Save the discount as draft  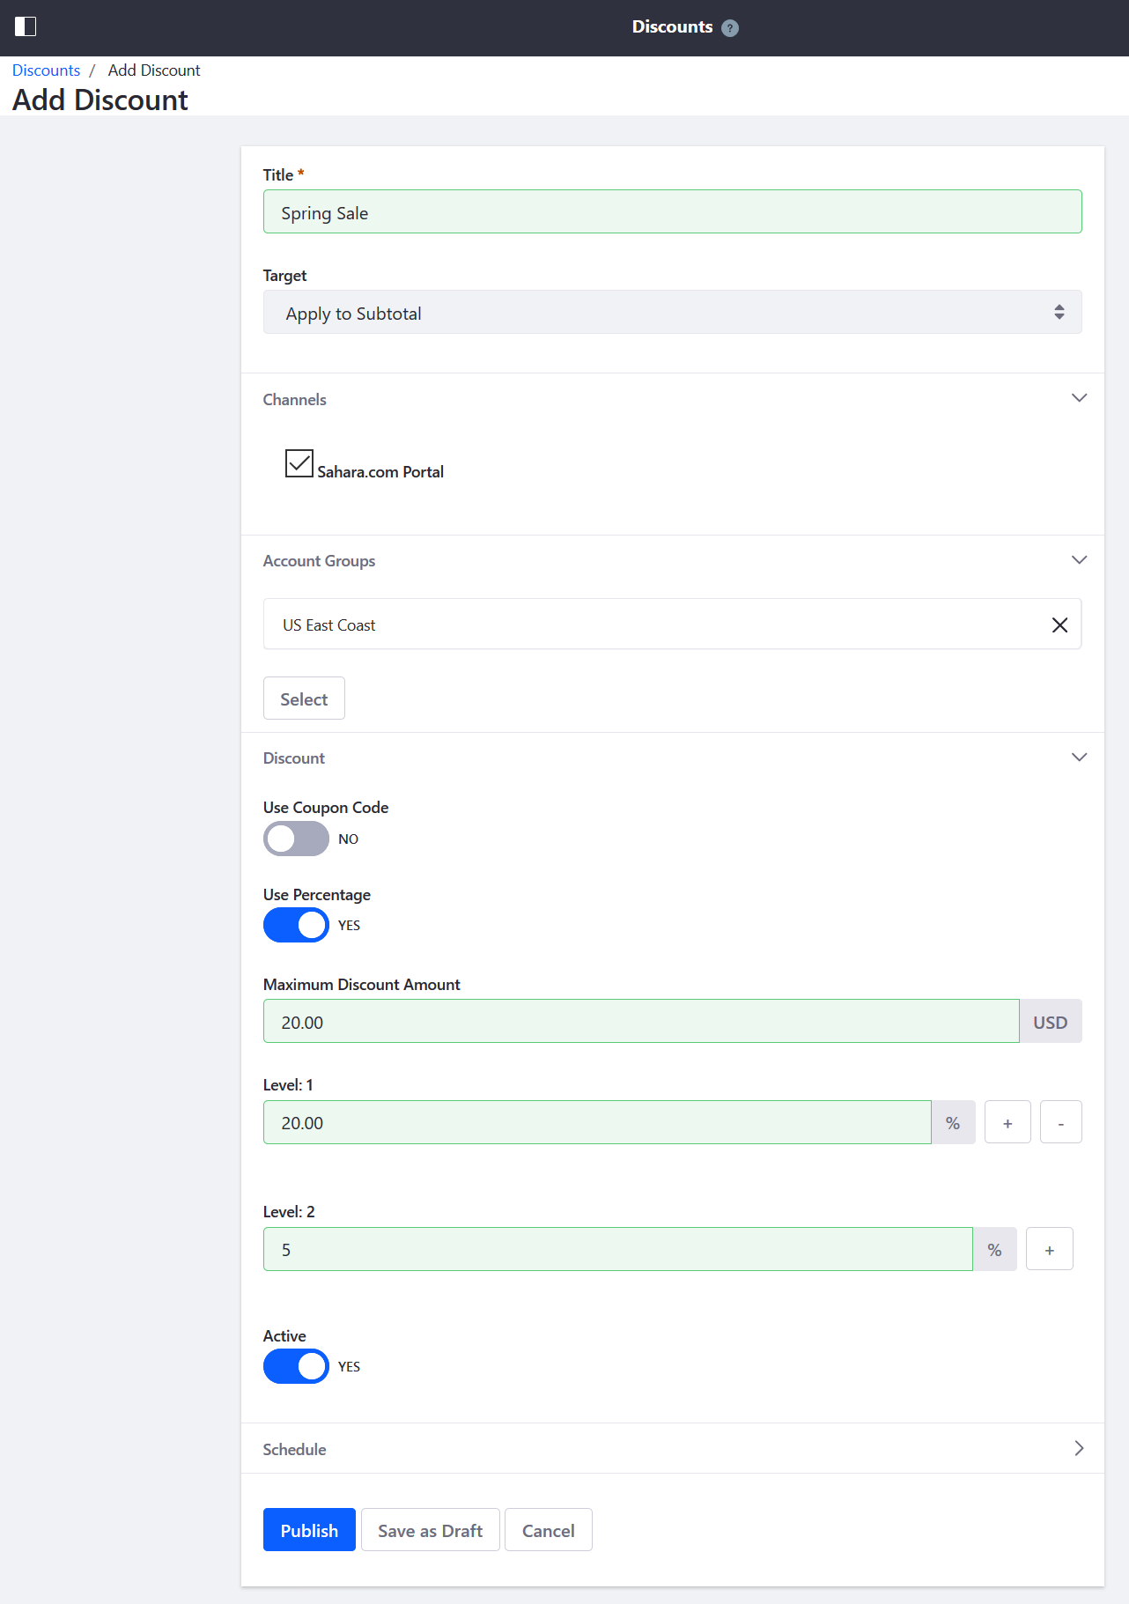tap(431, 1531)
